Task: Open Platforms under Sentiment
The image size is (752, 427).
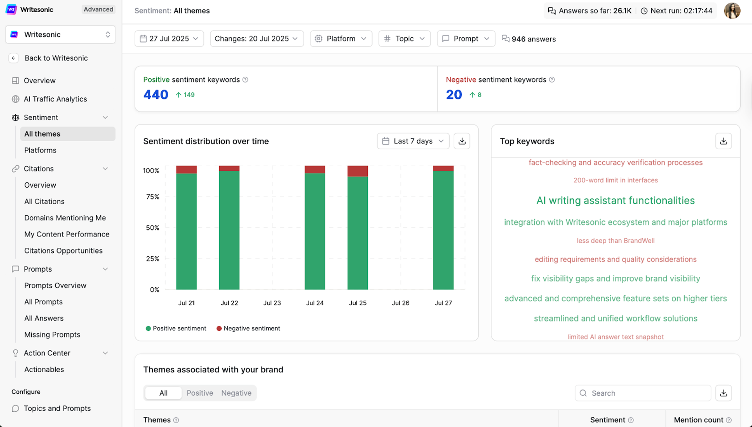Action: tap(40, 150)
